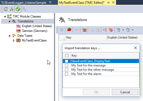This screenshot has height=101, width=143.
Task: Select the Translations label in the tree
Action: [x=25, y=21]
